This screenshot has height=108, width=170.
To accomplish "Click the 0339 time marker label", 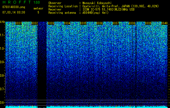I will click(148, 23).
